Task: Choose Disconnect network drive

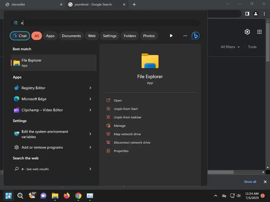Action: click(132, 143)
